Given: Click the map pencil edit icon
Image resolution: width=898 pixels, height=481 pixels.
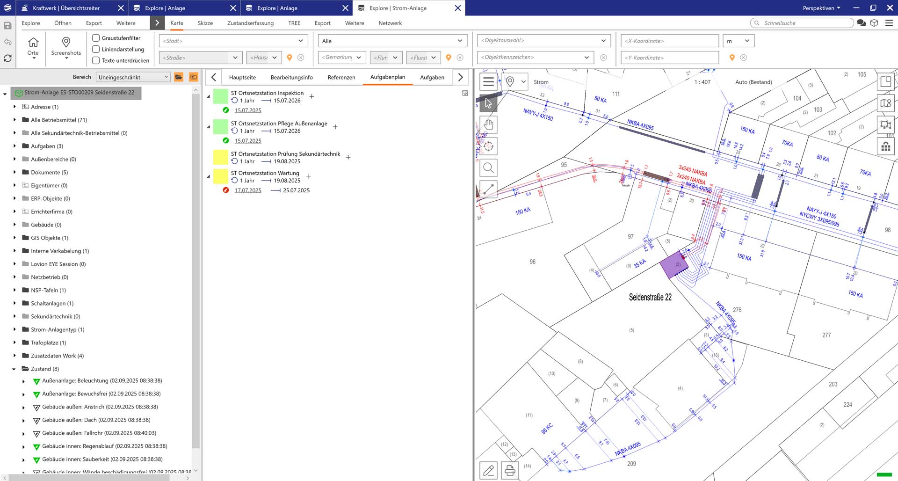Looking at the screenshot, I should (488, 470).
